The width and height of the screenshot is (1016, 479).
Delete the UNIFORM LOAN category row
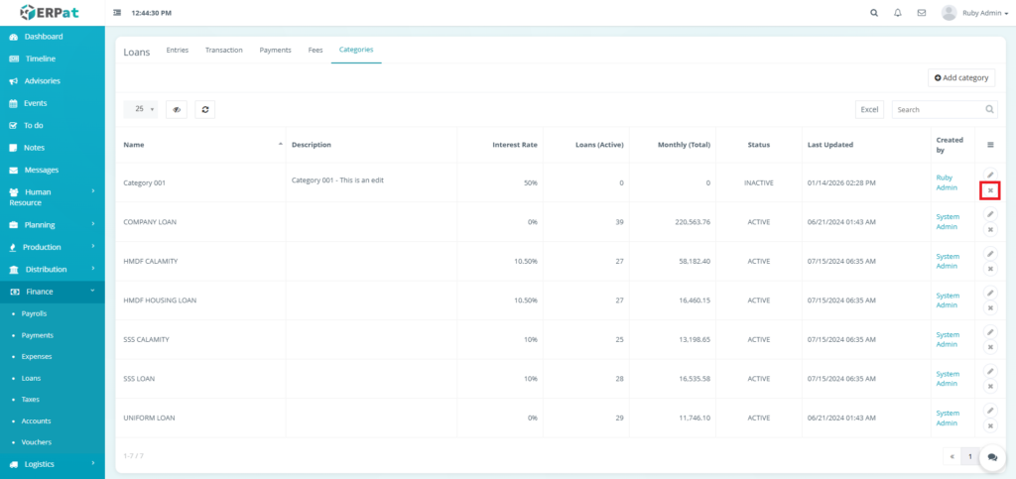989,425
